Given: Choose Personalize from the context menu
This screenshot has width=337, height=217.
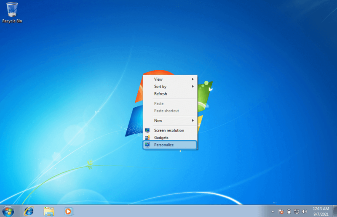Looking at the screenshot, I should (x=170, y=145).
